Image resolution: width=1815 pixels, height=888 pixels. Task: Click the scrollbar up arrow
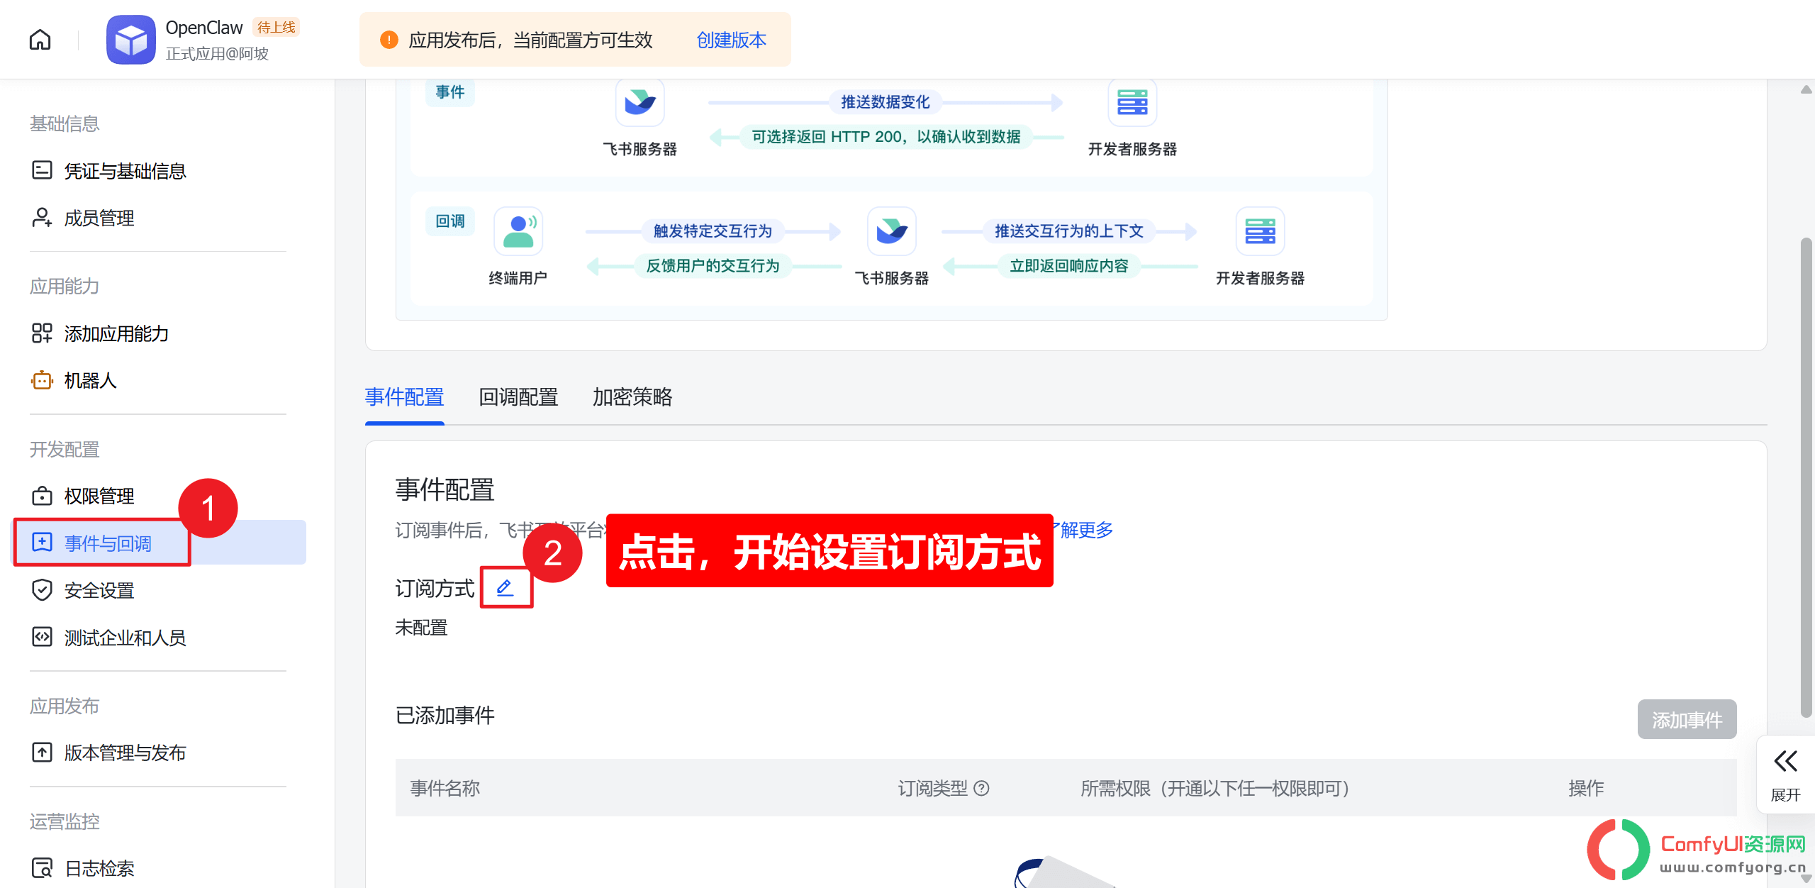(1806, 89)
